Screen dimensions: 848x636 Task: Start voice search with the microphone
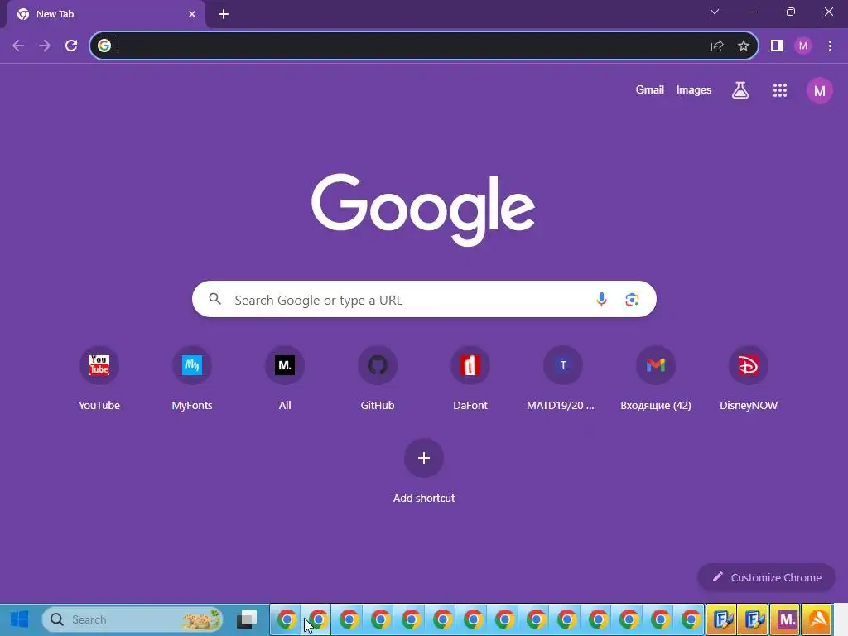point(601,299)
